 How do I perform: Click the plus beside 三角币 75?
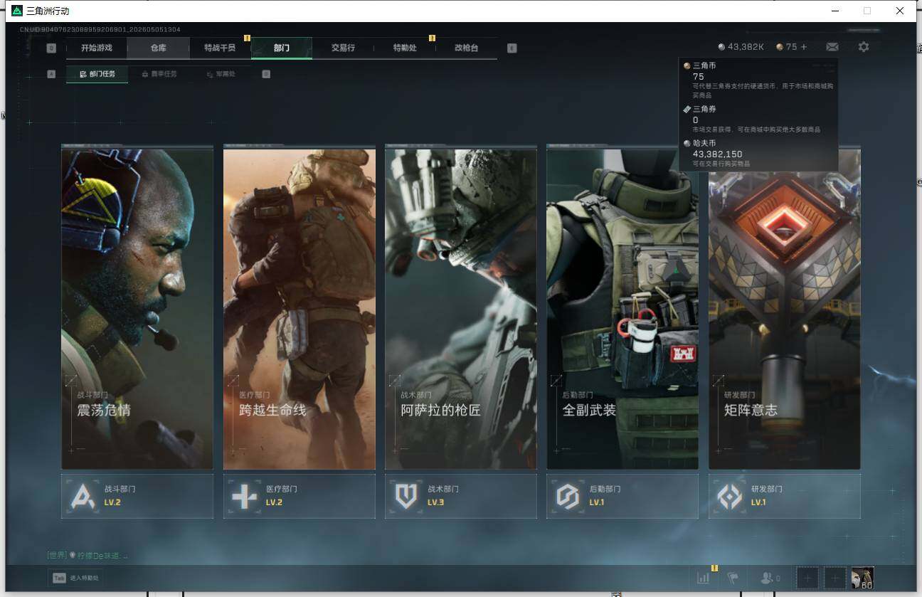804,47
